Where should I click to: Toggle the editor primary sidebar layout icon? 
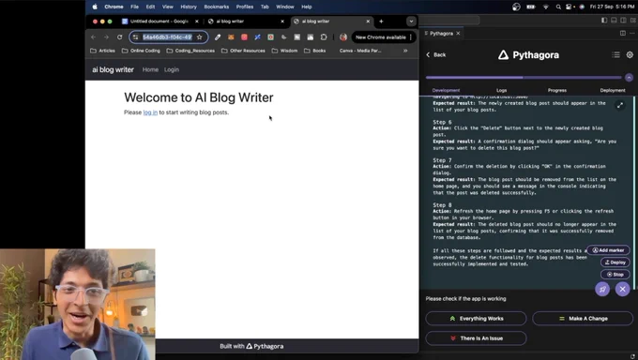(x=604, y=21)
